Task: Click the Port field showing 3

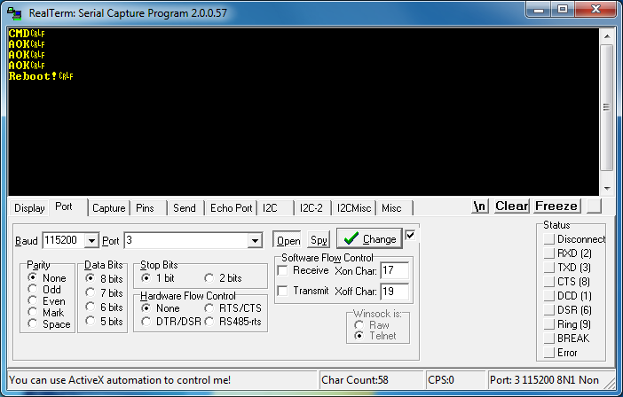Action: (x=186, y=240)
